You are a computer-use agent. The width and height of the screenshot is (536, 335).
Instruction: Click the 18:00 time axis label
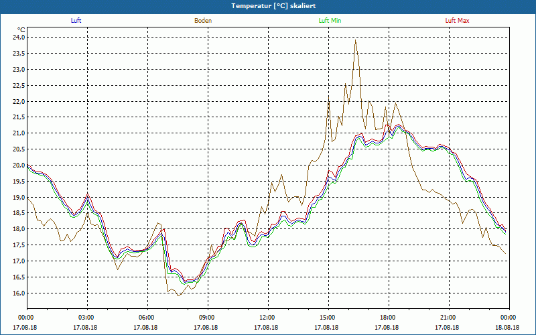point(389,318)
